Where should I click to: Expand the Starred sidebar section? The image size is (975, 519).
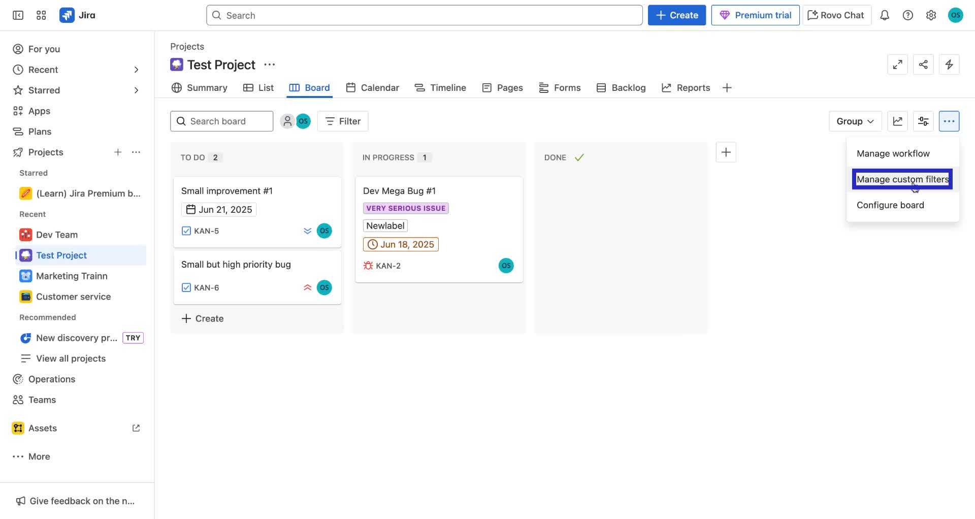pos(136,90)
